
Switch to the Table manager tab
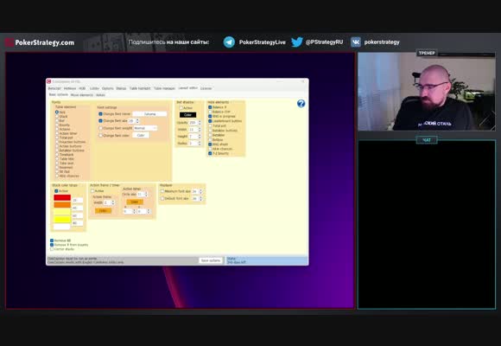[x=164, y=88]
